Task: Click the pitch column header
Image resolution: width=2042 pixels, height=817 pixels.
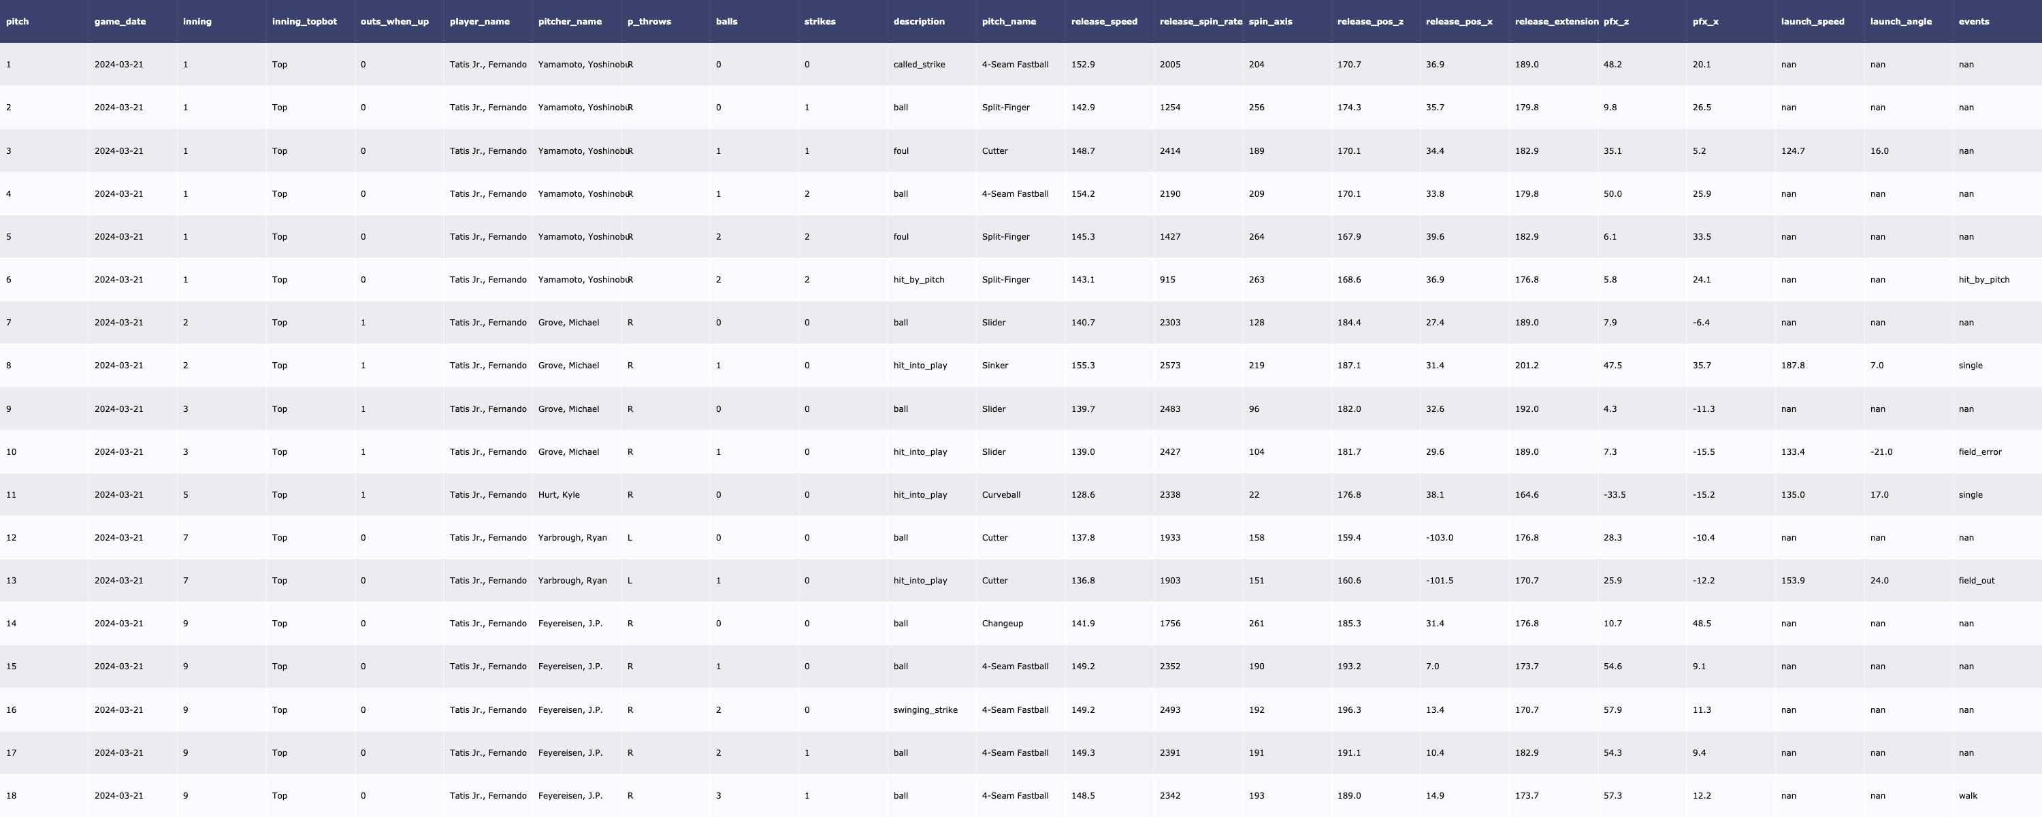Action: coord(18,21)
